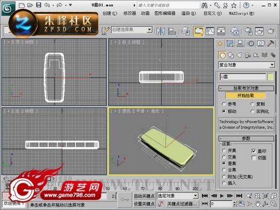The width and height of the screenshot is (280, 210).
Task: Click the Save floppy disk icon
Action: pyautogui.click(x=39, y=5)
